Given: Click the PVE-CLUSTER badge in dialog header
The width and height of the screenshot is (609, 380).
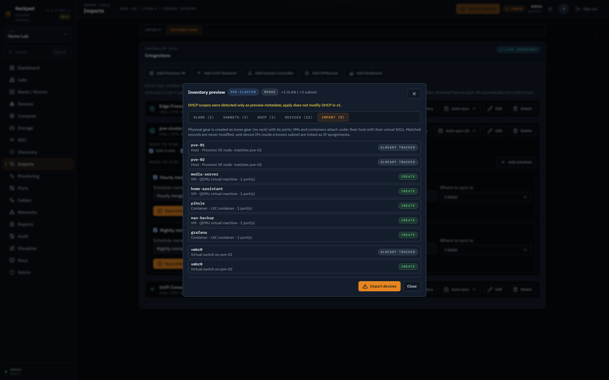Looking at the screenshot, I should pos(243,92).
